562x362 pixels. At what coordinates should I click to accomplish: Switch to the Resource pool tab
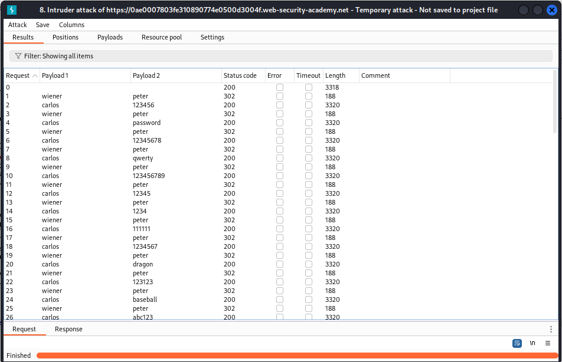click(x=162, y=37)
